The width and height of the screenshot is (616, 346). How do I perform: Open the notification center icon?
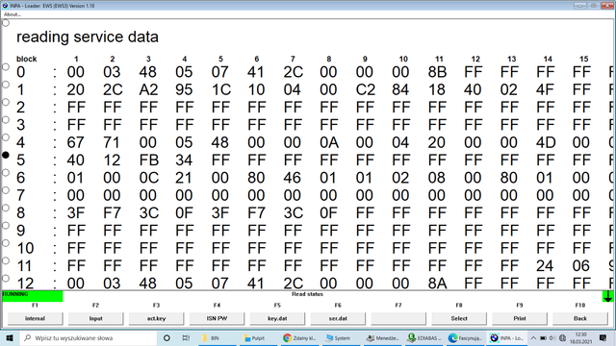pos(603,337)
